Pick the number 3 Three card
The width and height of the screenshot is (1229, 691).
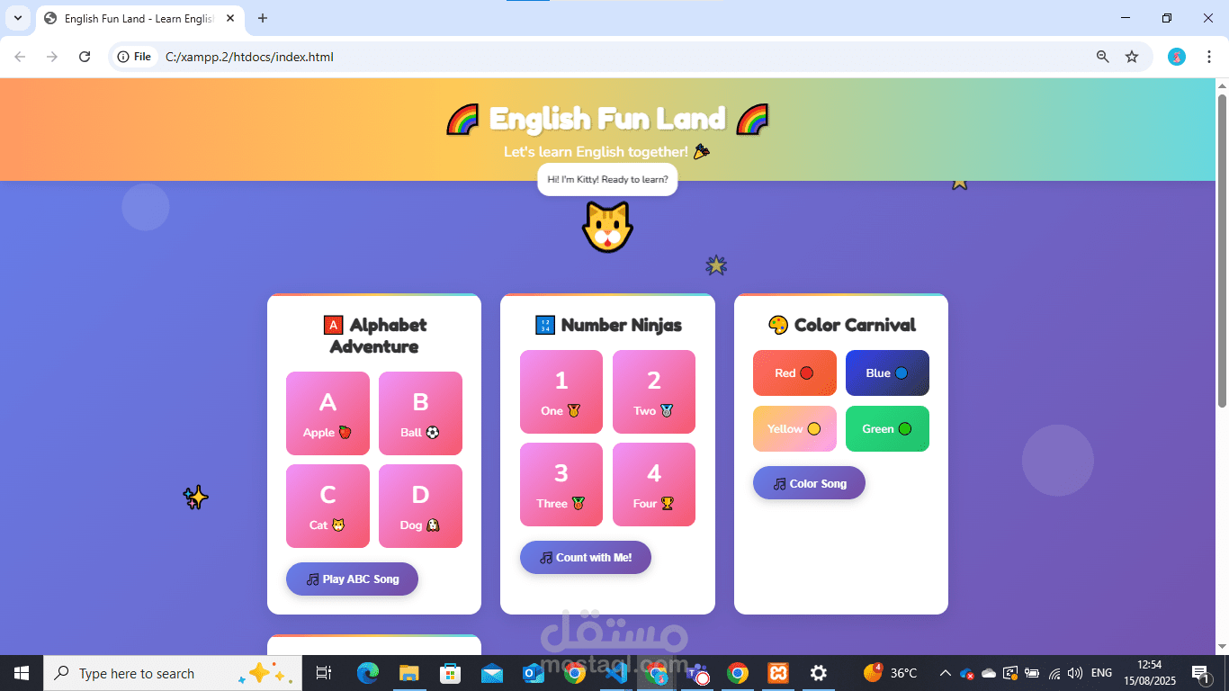[x=561, y=484]
